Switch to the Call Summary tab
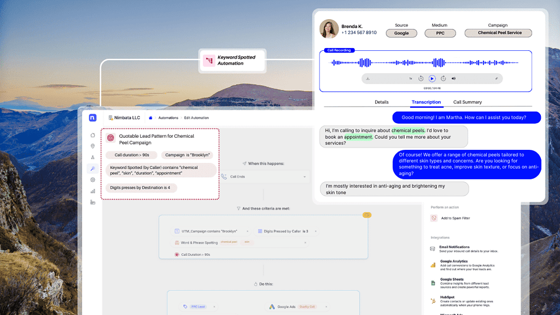The image size is (560, 315). (x=468, y=102)
